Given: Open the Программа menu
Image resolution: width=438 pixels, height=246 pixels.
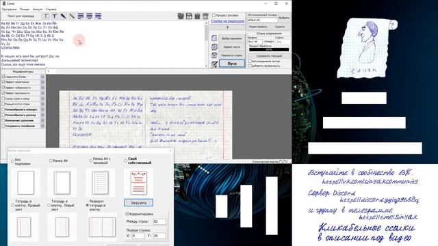Looking at the screenshot, I should pos(9,9).
